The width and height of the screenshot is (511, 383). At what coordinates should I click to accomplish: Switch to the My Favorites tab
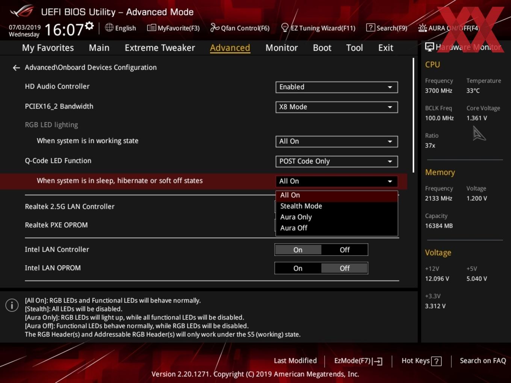[48, 48]
